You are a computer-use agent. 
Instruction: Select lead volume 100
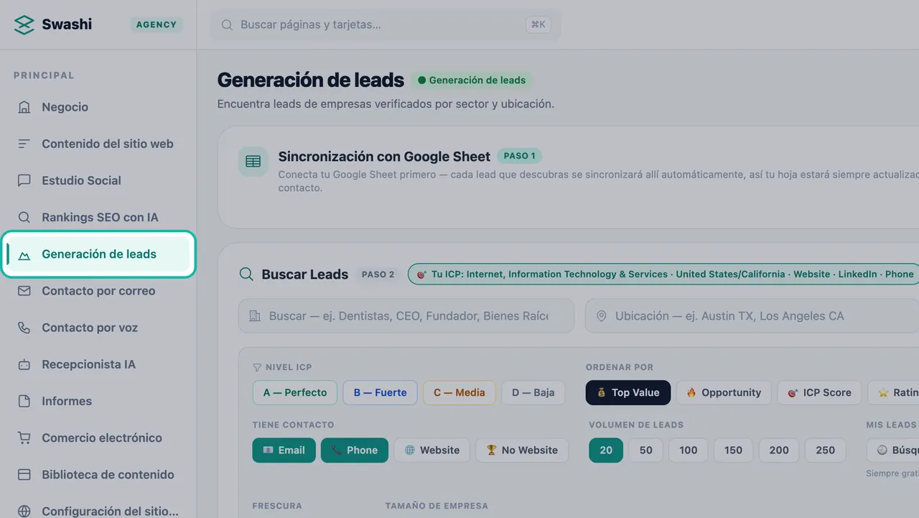689,450
